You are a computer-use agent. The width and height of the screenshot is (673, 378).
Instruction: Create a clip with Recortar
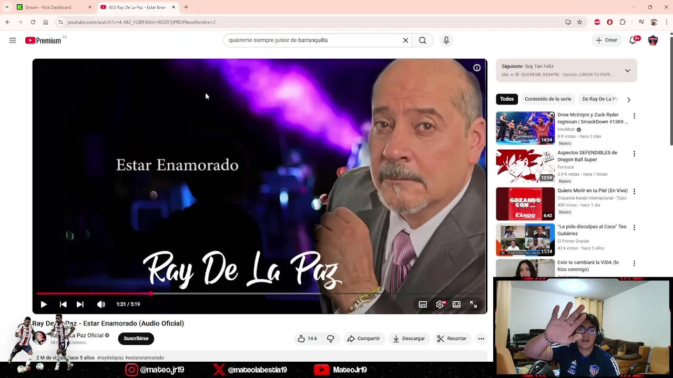(452, 339)
